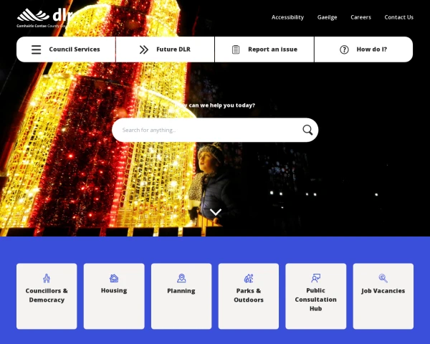Viewport: 430px width, 344px height.
Task: Click the hamburger icon beside Council Services
Action: 36,49
